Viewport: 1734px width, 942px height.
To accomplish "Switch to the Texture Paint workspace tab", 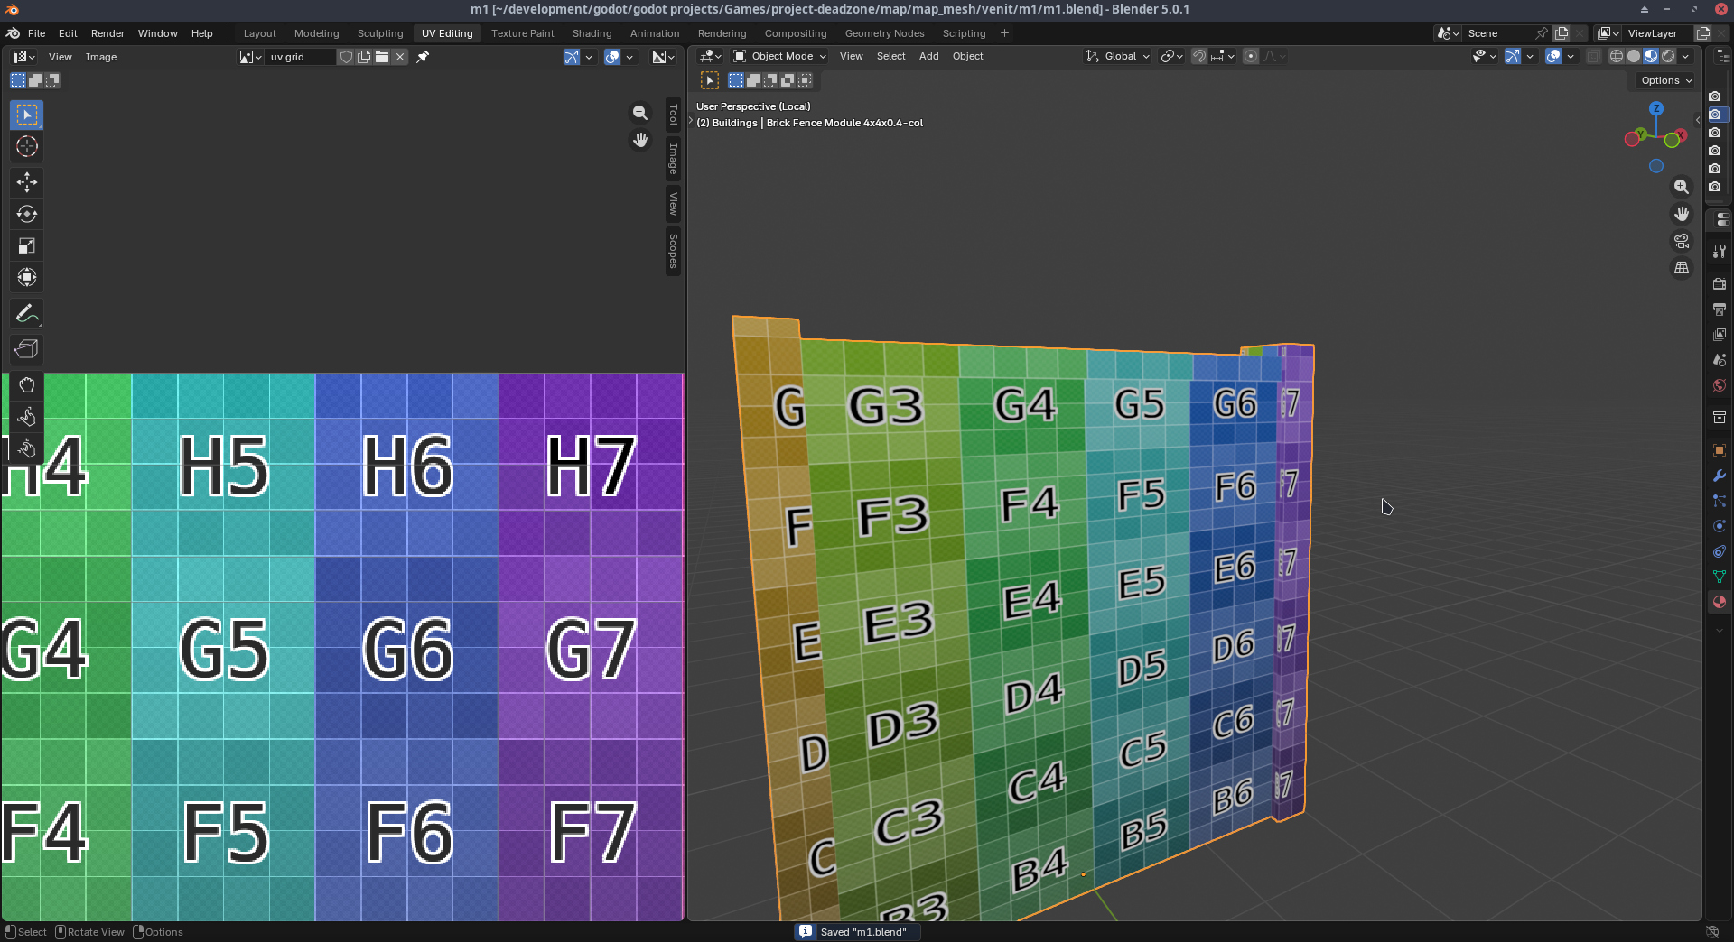I will (x=522, y=33).
